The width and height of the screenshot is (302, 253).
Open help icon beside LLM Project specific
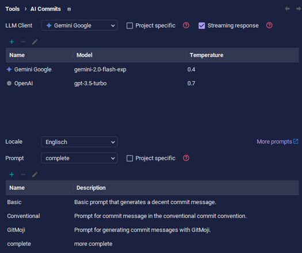186,25
